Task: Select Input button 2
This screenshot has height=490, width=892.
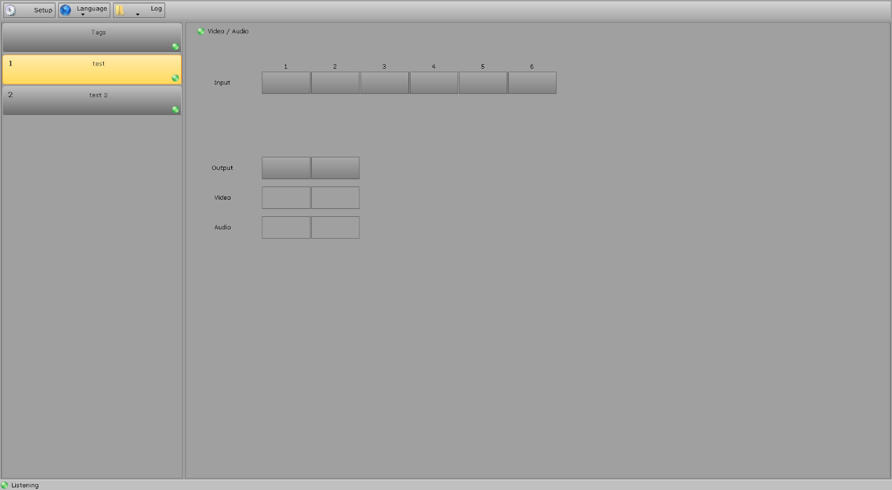Action: pos(335,83)
